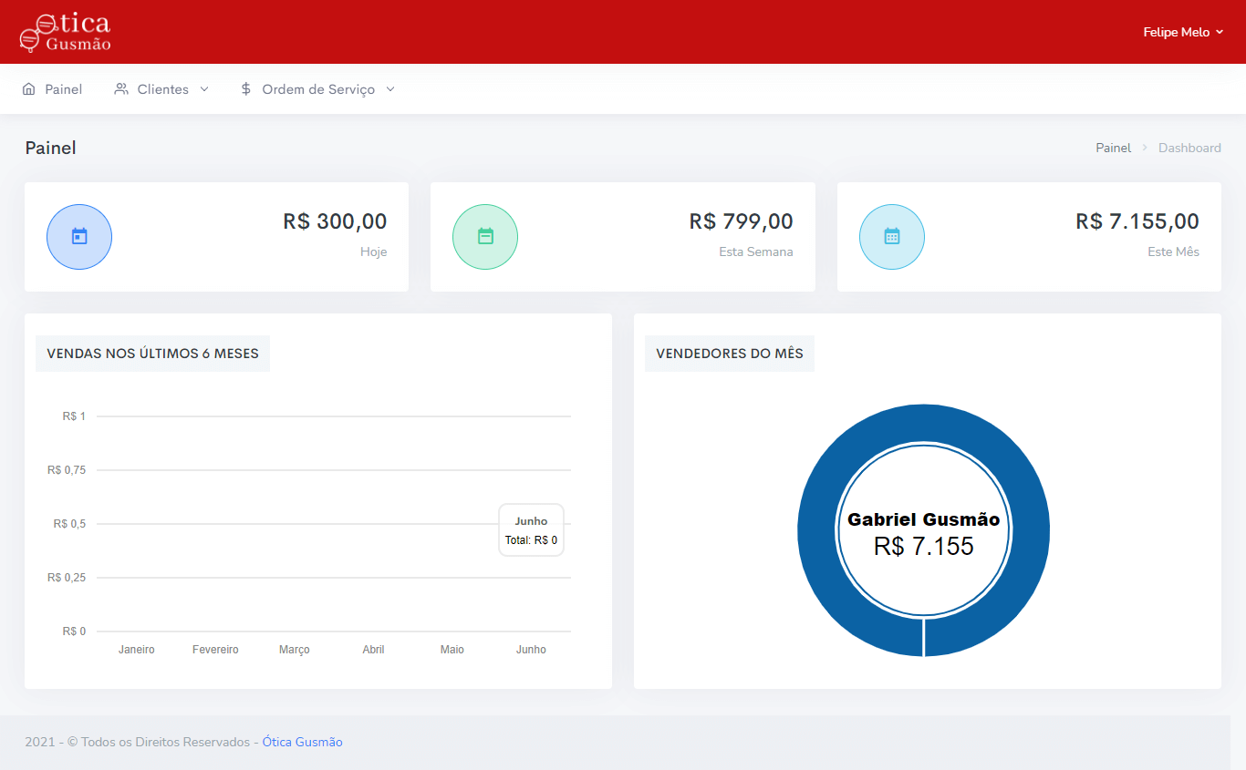The width and height of the screenshot is (1246, 770).
Task: Click the Junho label on chart axis
Action: 531,650
